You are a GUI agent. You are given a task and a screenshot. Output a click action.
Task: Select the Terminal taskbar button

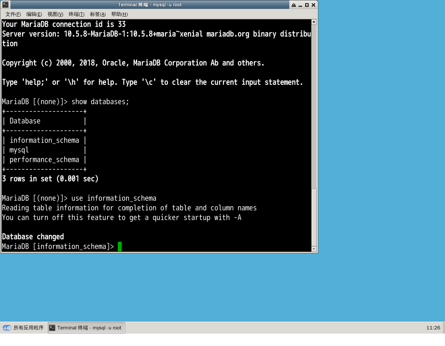tap(87, 328)
